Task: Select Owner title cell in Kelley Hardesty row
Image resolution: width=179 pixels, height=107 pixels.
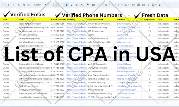Action: coord(10,86)
